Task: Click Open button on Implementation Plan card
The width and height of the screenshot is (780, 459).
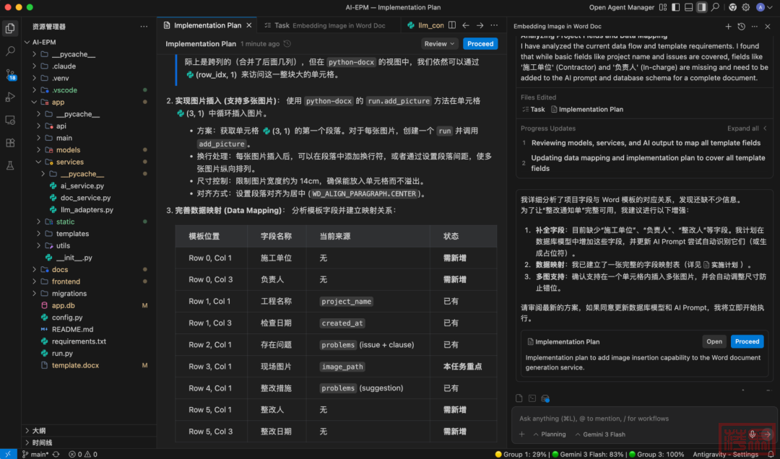Action: click(x=714, y=341)
